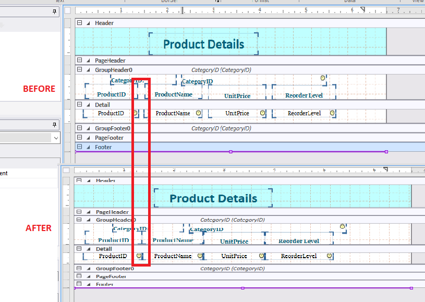Click the ProductName field's data-bound icon, upper designer
This screenshot has width=425, height=302.
click(x=198, y=113)
